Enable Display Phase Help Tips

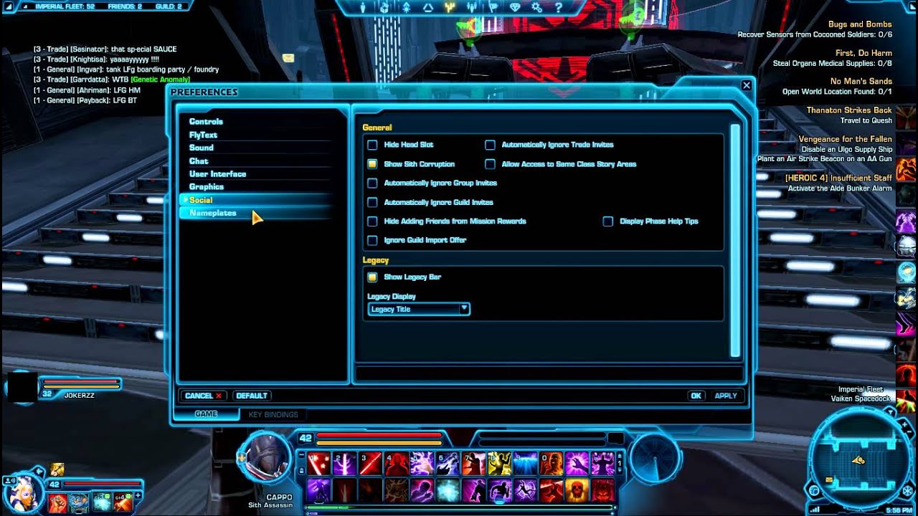click(607, 221)
